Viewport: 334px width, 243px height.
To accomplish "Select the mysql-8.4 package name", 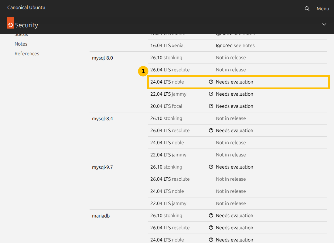I will pyautogui.click(x=102, y=119).
